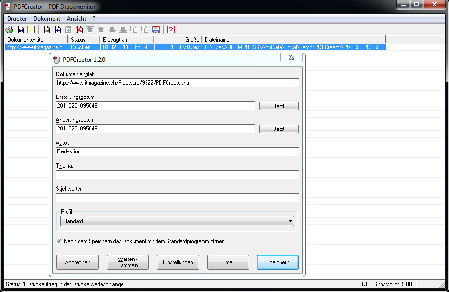Viewport: 449px width, 292px height.
Task: Move job to bottom with bar-arrow down icon
Action: pos(123,30)
